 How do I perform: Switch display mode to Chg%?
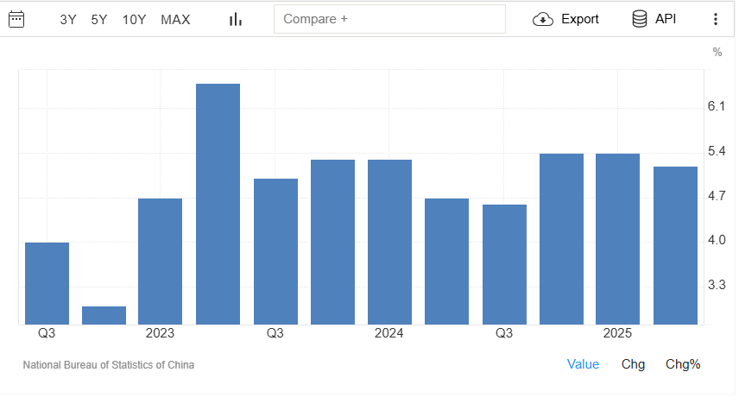[682, 364]
